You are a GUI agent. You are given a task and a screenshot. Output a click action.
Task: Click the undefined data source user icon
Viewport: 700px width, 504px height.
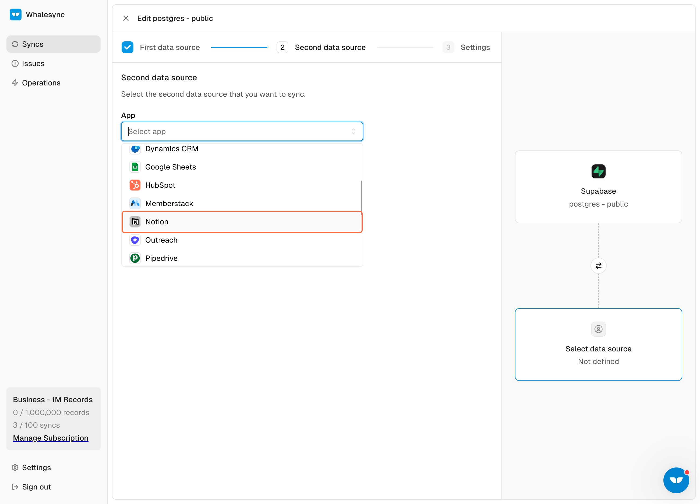pyautogui.click(x=598, y=329)
